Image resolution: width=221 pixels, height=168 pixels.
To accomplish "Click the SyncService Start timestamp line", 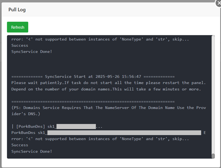I will [93, 77].
